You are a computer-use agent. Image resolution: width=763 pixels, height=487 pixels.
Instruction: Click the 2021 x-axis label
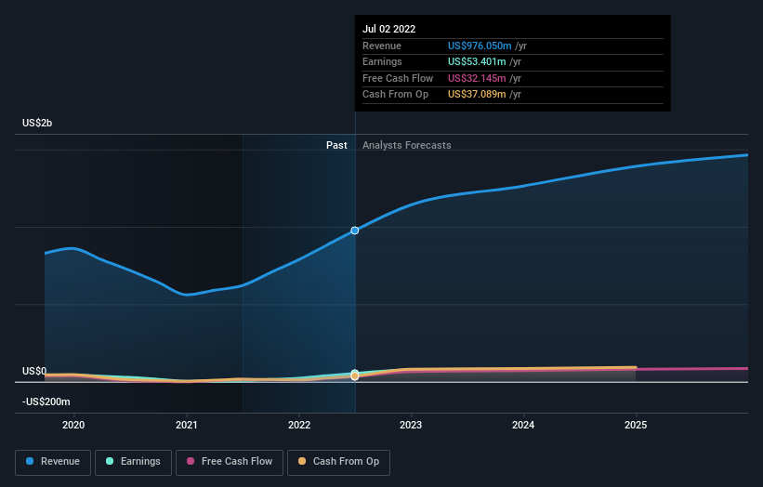pyautogui.click(x=187, y=426)
